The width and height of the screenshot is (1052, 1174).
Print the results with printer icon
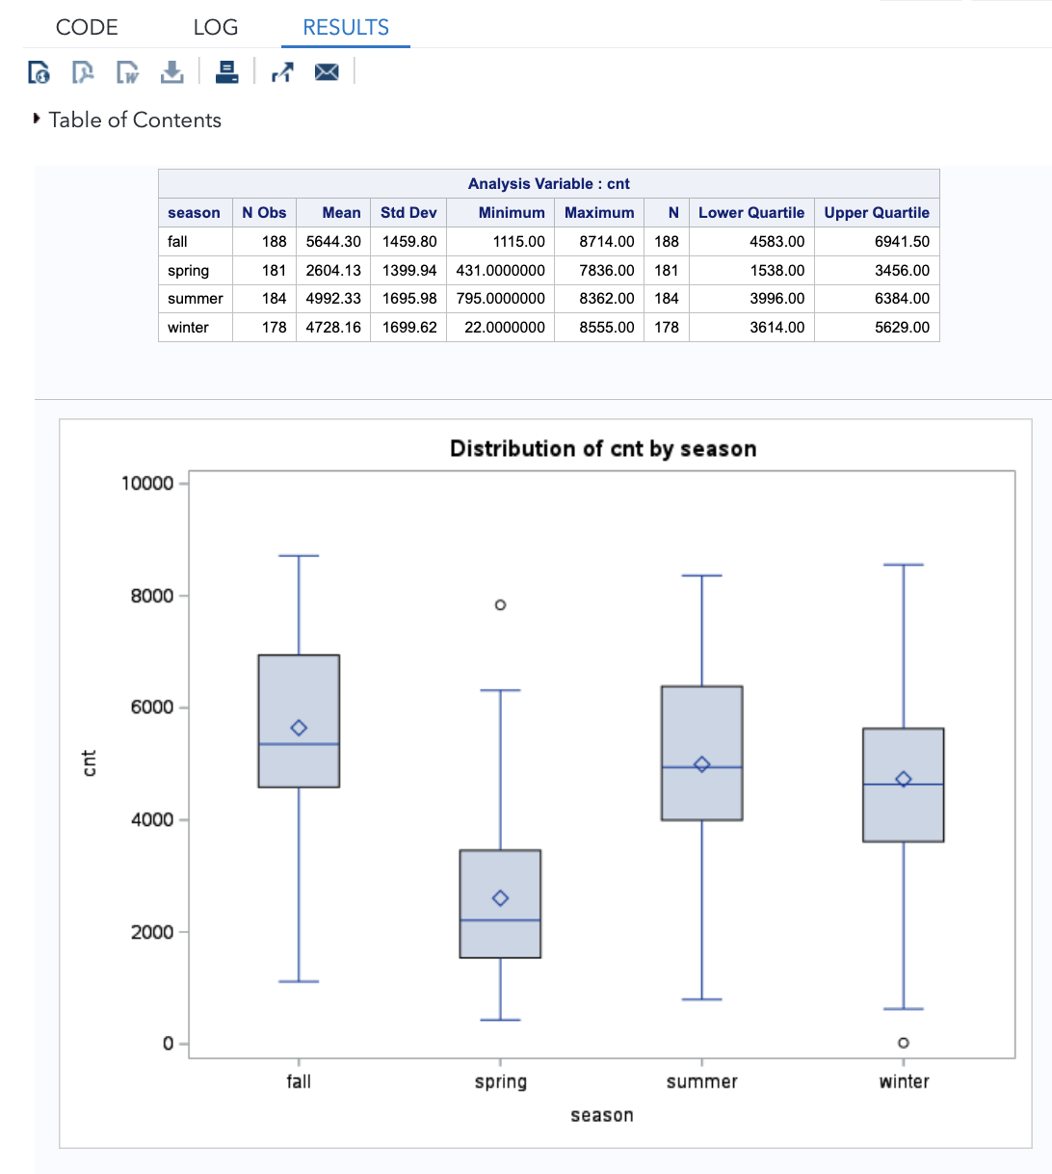(227, 72)
